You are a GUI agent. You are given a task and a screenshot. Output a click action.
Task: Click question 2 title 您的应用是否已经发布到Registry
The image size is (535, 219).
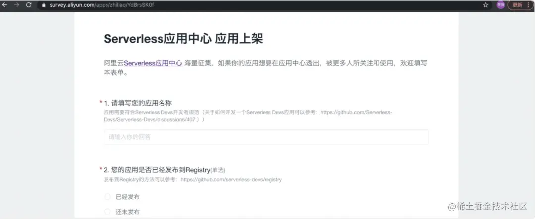point(160,170)
